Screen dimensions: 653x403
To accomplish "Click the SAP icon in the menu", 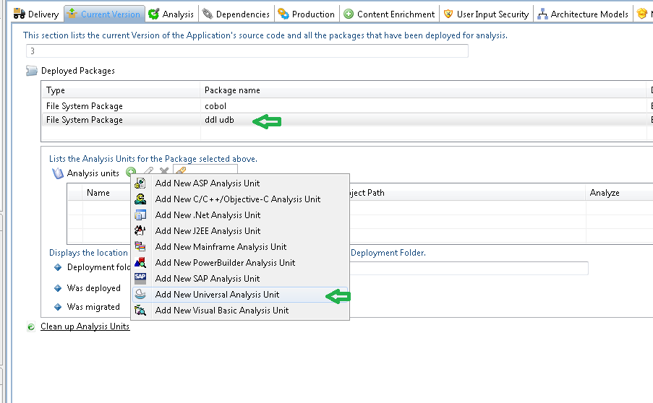I will click(140, 279).
